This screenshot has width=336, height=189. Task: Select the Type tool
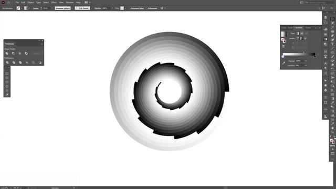332,44
